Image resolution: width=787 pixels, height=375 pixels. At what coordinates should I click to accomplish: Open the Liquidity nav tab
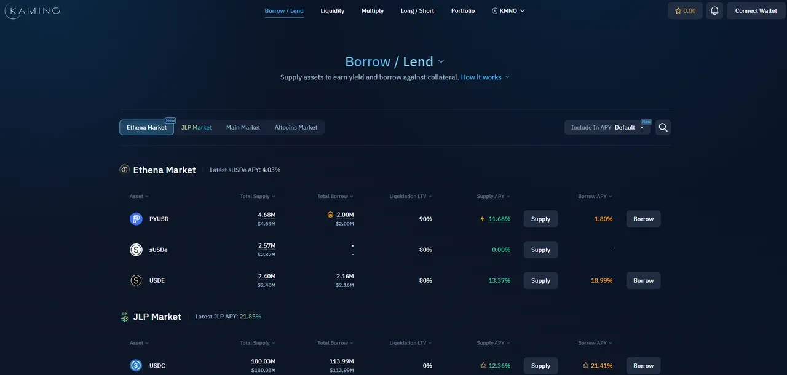[x=333, y=10]
